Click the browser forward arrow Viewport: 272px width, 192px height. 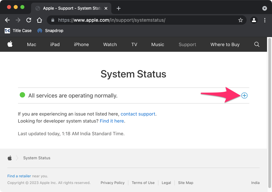[x=18, y=20]
